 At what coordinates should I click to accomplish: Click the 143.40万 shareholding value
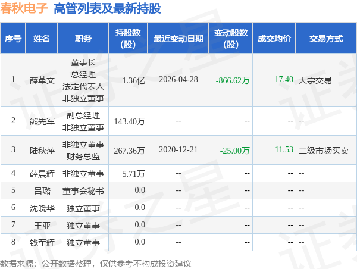pos(129,121)
